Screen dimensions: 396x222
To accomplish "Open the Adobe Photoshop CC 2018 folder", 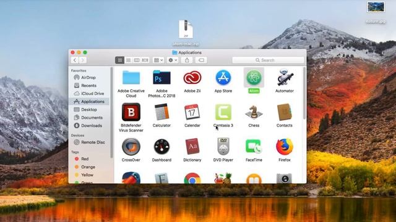I will (161, 78).
